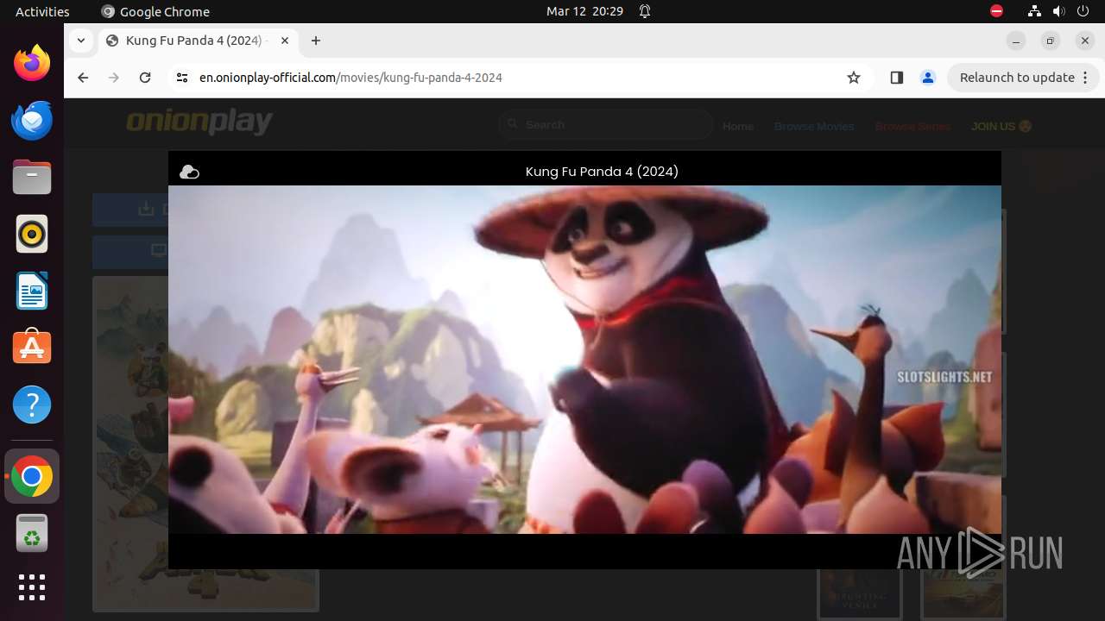
Task: Open Ubuntu Software store in dock
Action: point(32,348)
